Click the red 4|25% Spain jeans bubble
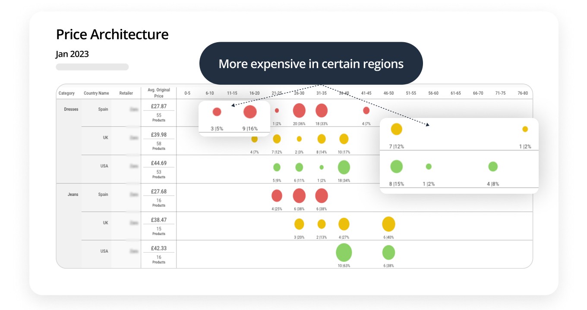Screen dimensions: 587x310 click(x=277, y=196)
